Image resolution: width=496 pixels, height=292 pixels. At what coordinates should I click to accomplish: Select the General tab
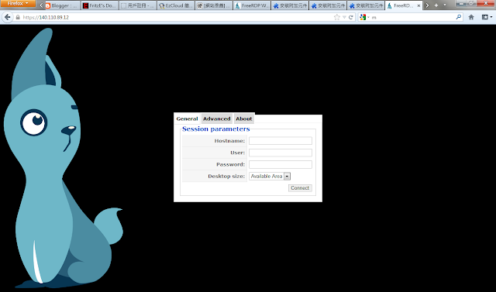(x=188, y=119)
